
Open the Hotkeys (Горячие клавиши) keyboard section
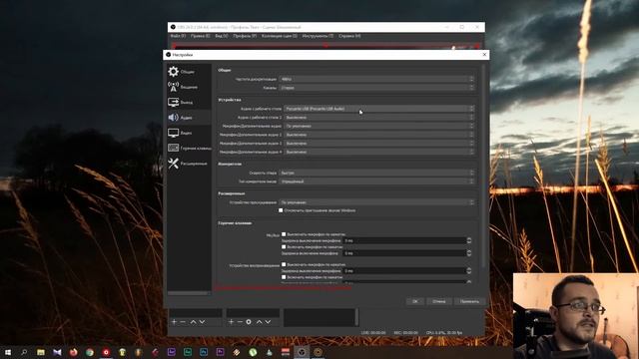[189, 149]
